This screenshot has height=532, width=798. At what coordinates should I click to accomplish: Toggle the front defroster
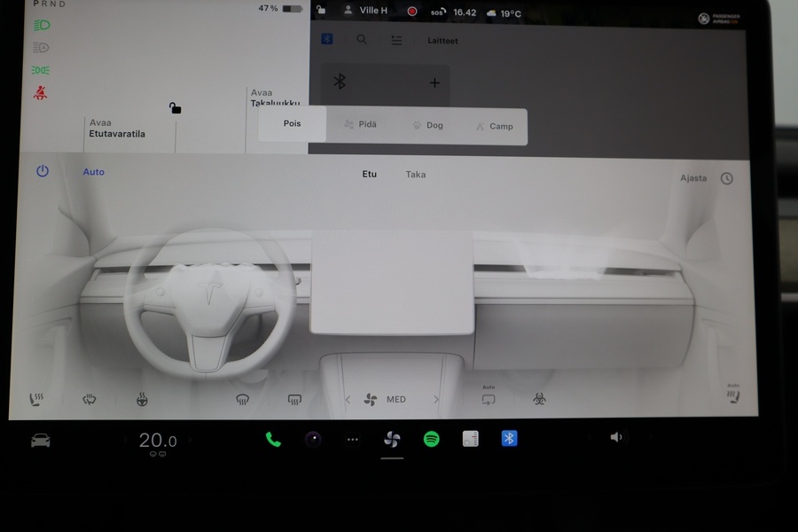coord(243,399)
